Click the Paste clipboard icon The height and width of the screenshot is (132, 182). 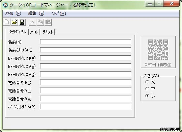(x=48, y=22)
